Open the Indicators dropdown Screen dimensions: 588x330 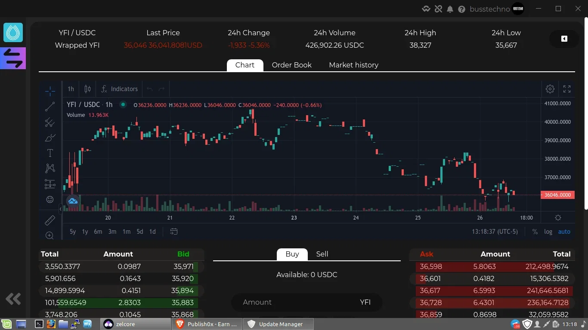coord(120,89)
